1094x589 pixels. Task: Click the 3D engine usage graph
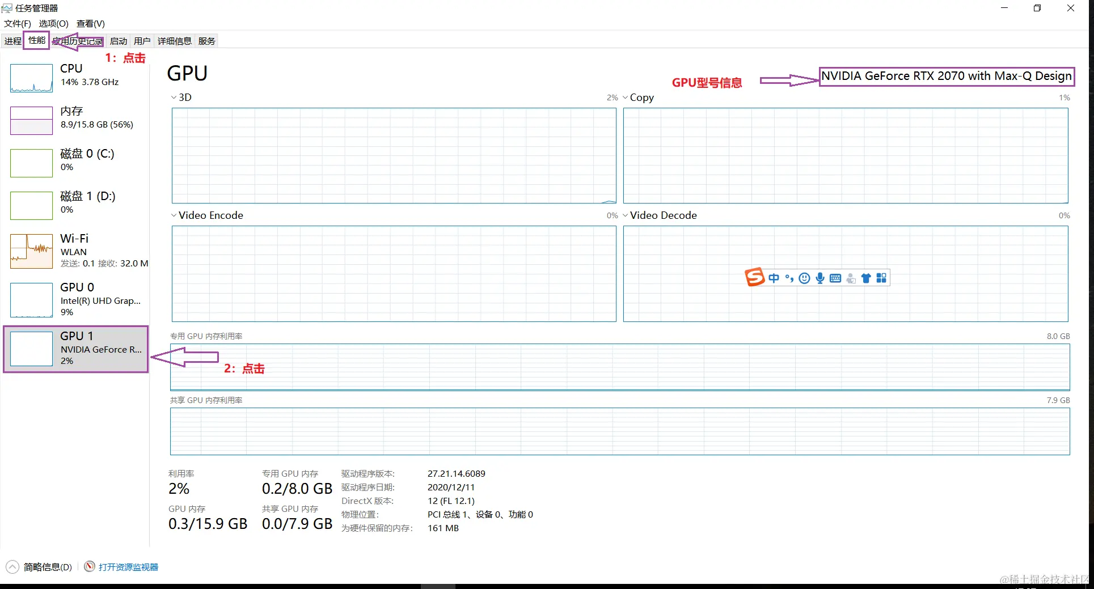(394, 155)
